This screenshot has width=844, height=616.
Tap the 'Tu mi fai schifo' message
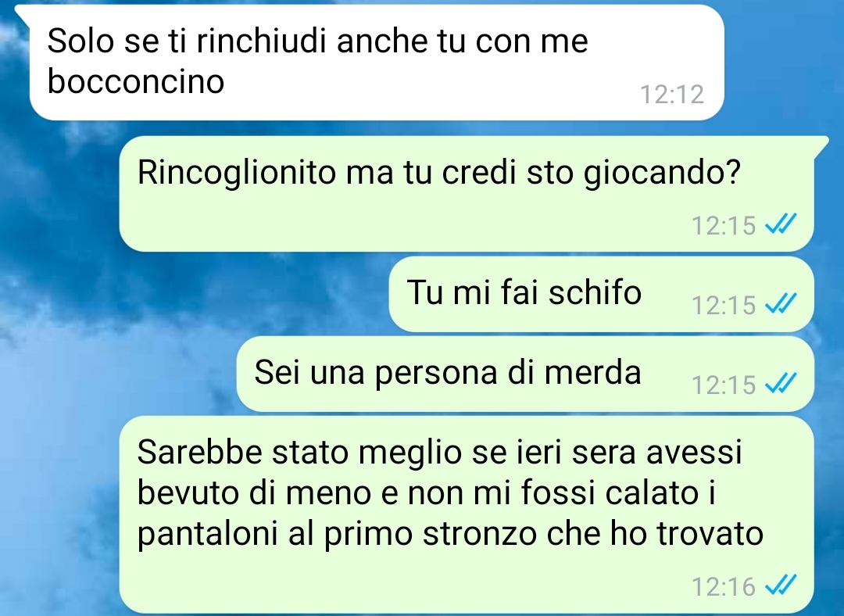pyautogui.click(x=601, y=294)
